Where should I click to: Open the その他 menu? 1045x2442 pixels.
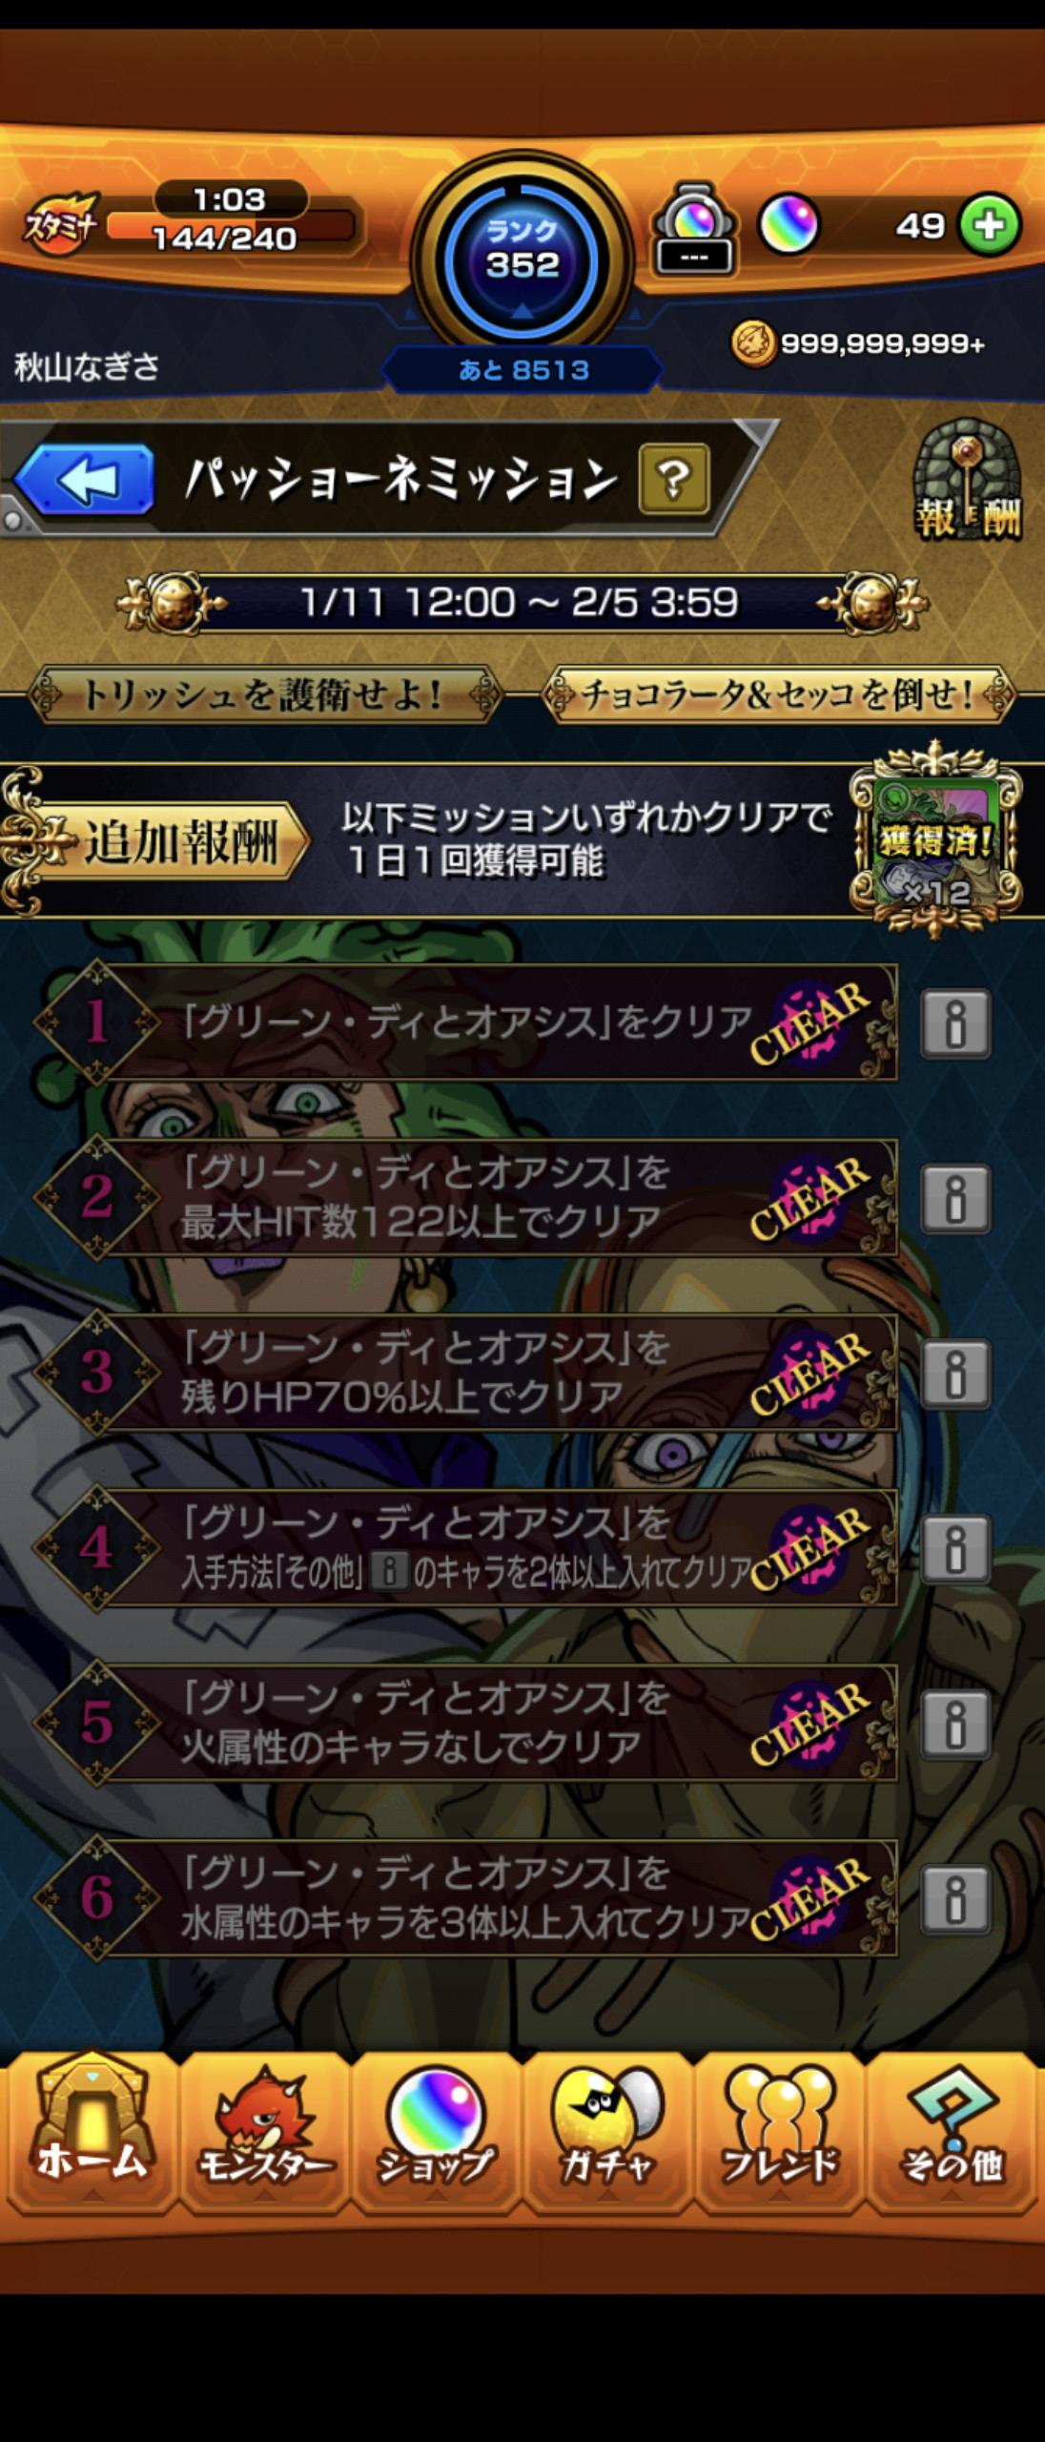pyautogui.click(x=952, y=2132)
